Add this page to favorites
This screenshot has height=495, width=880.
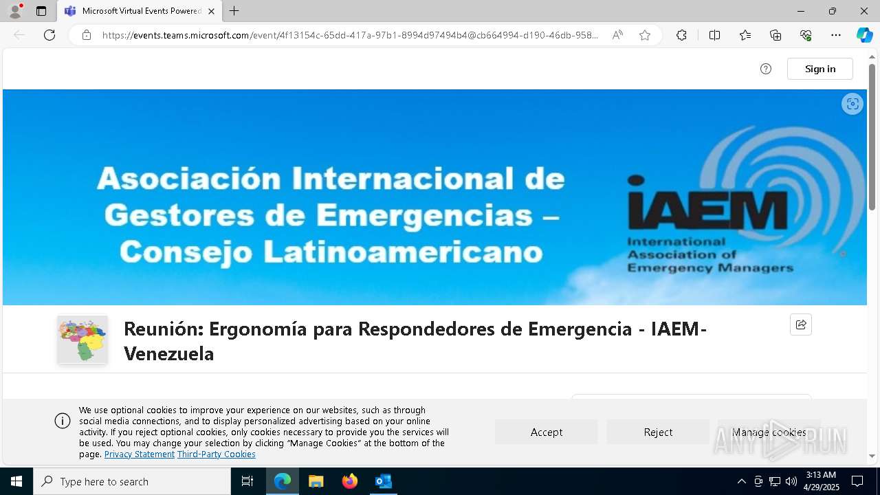(645, 35)
